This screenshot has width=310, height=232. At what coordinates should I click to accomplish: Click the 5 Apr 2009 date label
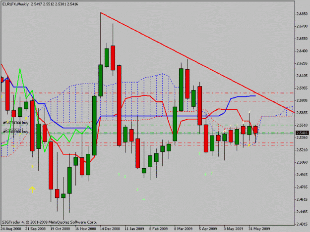pos(208,229)
